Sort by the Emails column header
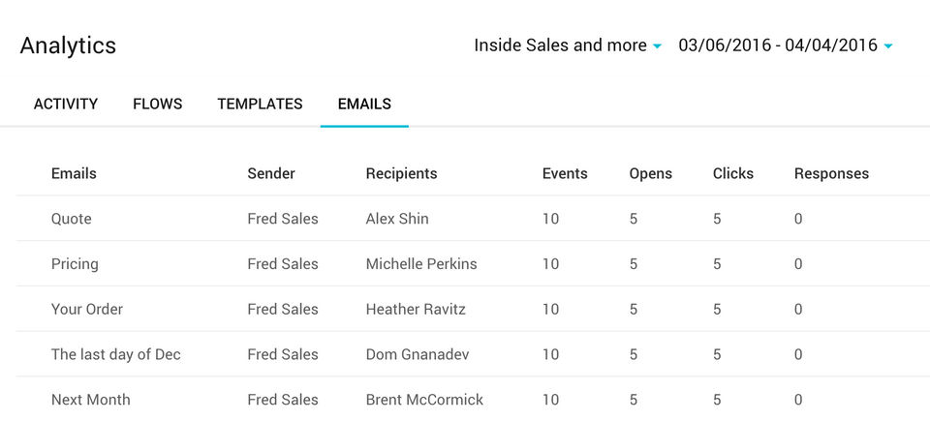 point(74,174)
